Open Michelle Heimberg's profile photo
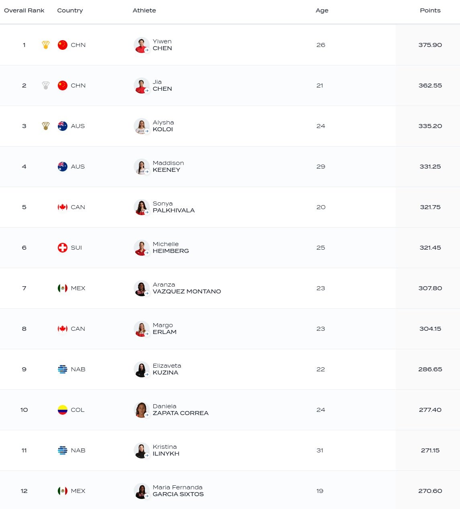 click(x=141, y=248)
